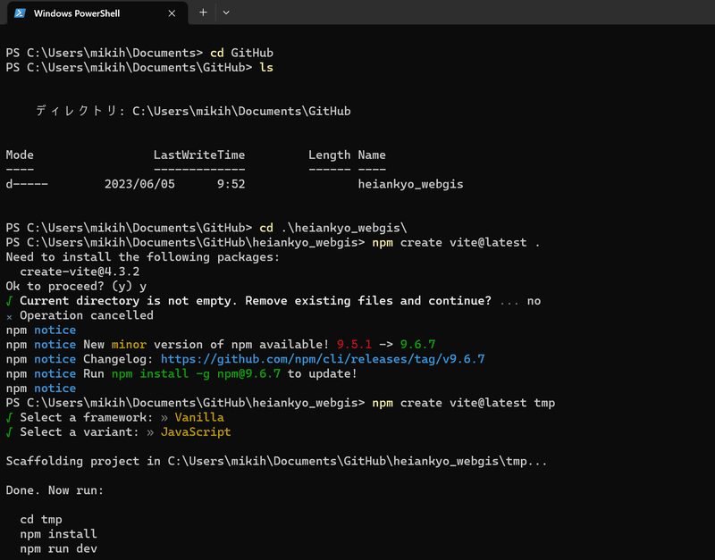The image size is (715, 560).
Task: Click 'Need to install the following packages' line
Action: (x=143, y=257)
